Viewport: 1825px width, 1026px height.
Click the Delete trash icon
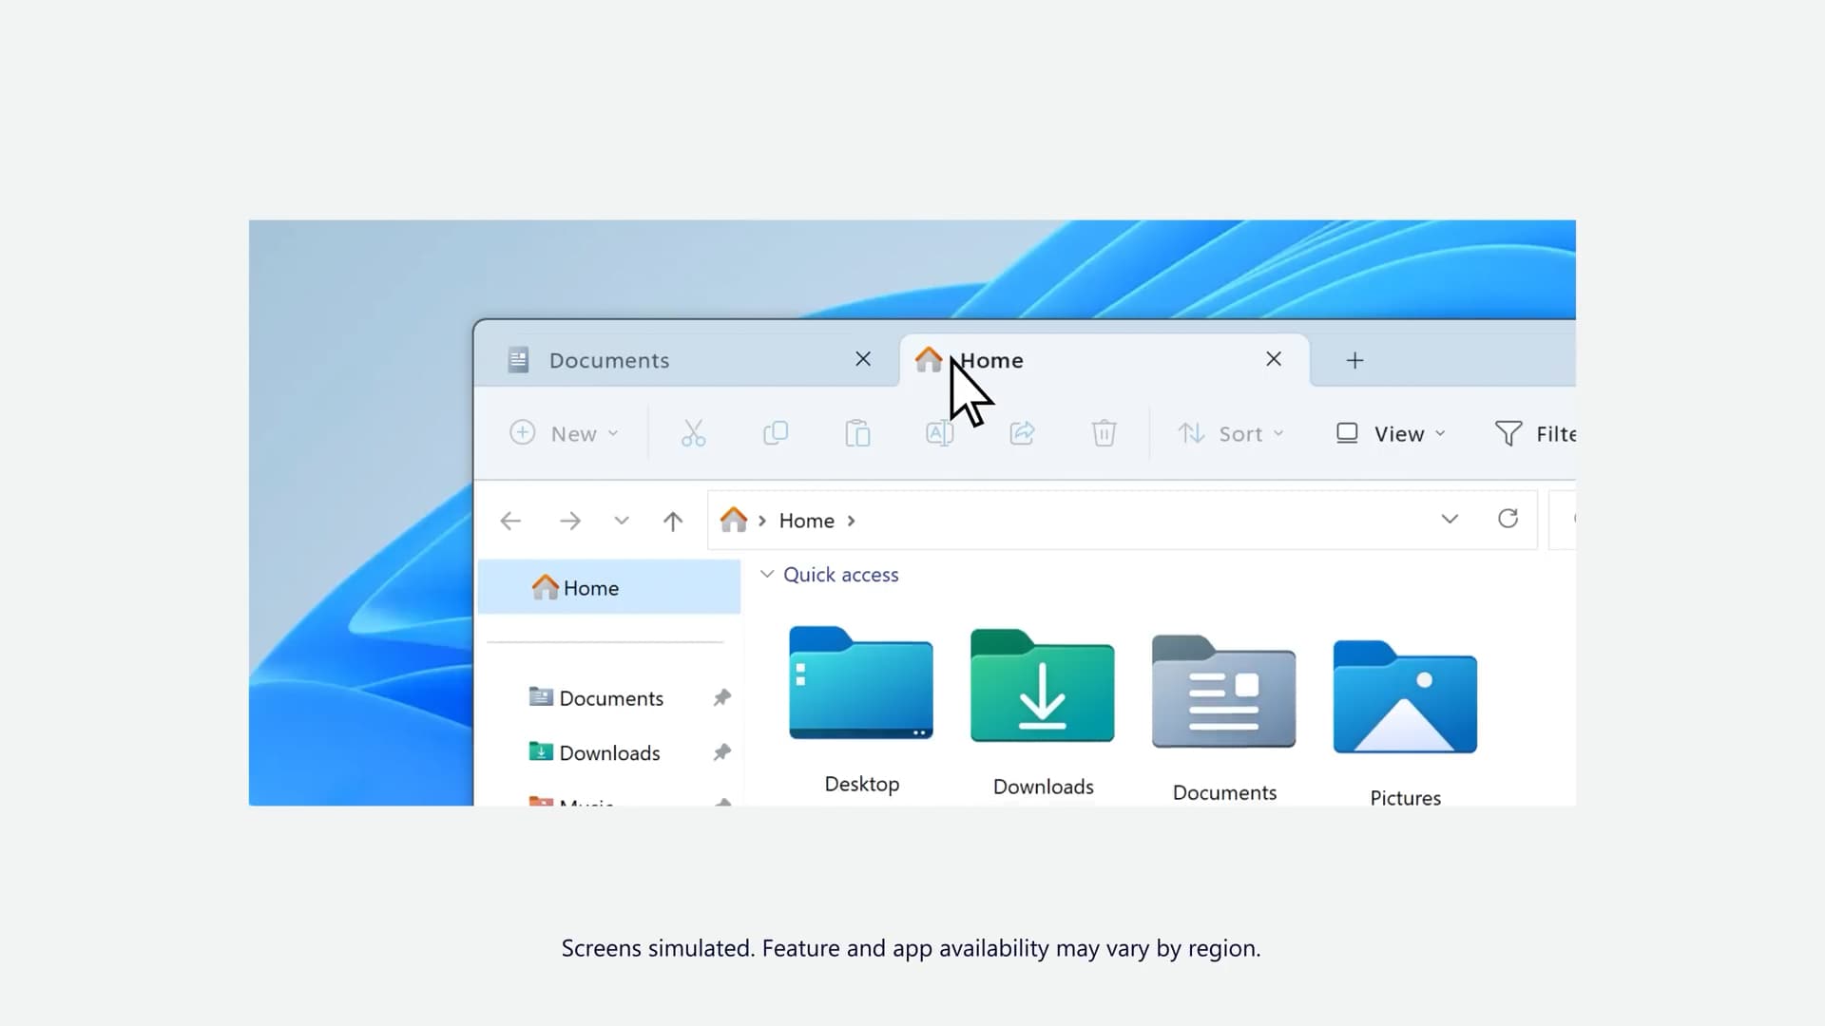click(x=1104, y=433)
